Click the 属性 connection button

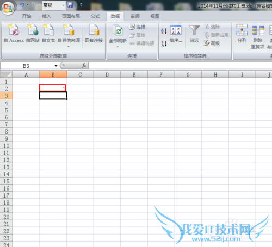tap(137, 35)
